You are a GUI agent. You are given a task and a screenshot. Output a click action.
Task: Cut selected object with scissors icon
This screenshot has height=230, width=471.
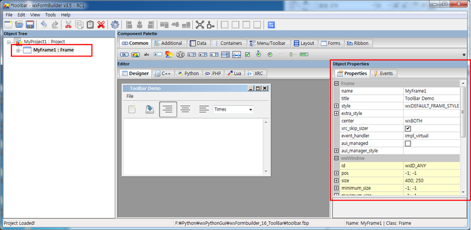[68, 25]
